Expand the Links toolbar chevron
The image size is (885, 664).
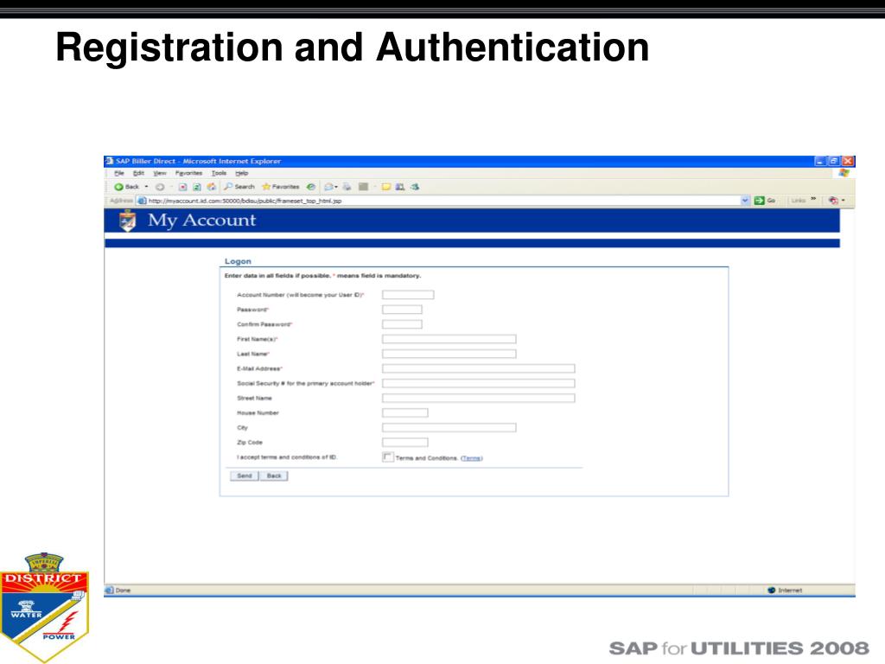coord(813,199)
